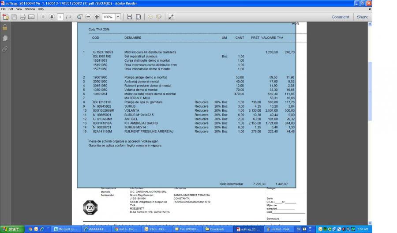Screen dimensions: 397x233
Task: Open the File menu
Action: 4,9
